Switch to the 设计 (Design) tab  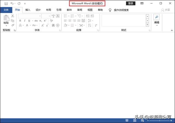click(38, 10)
